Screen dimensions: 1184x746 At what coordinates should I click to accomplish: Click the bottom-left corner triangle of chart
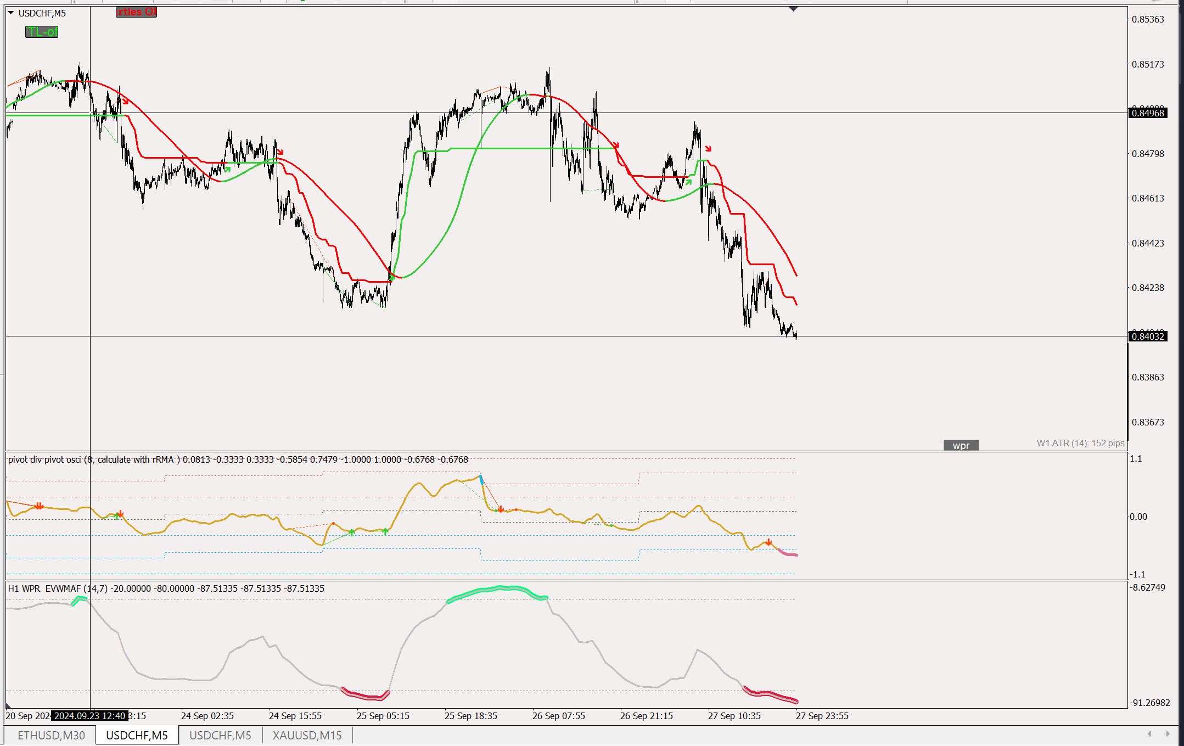point(8,705)
